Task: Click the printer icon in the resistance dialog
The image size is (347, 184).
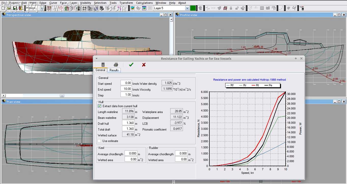Action: pyautogui.click(x=116, y=65)
